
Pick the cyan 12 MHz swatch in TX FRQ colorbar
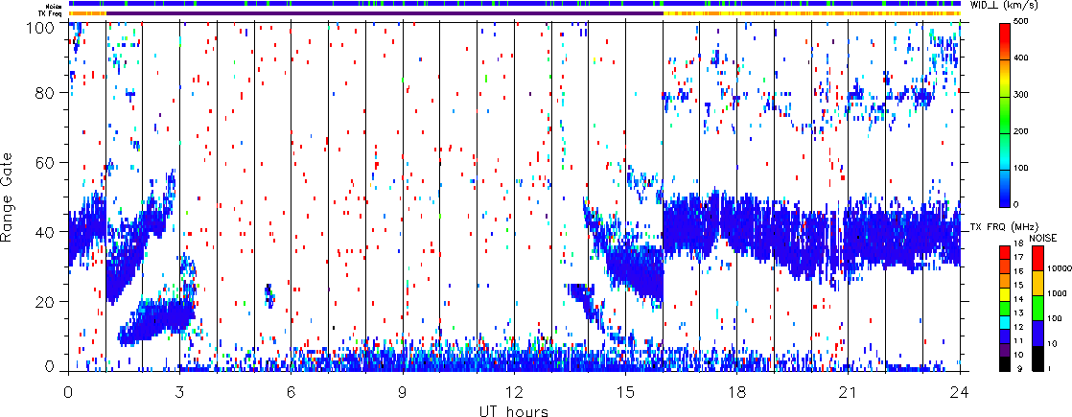(1005, 323)
